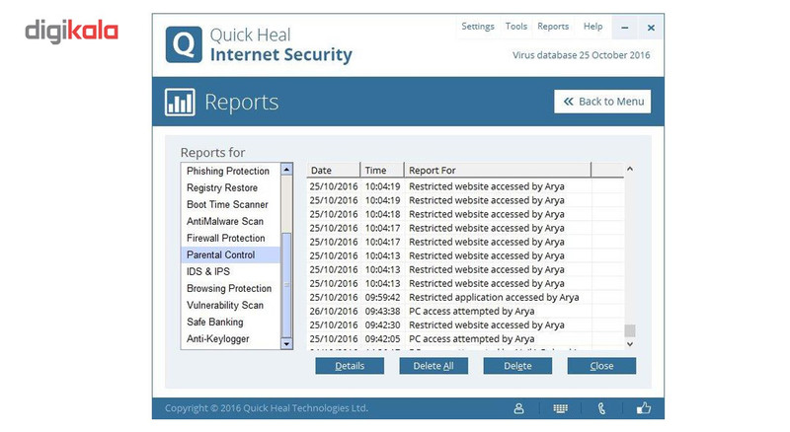This screenshot has width=790, height=432.
Task: Select Browsing Protection in the reports list
Action: click(x=230, y=289)
